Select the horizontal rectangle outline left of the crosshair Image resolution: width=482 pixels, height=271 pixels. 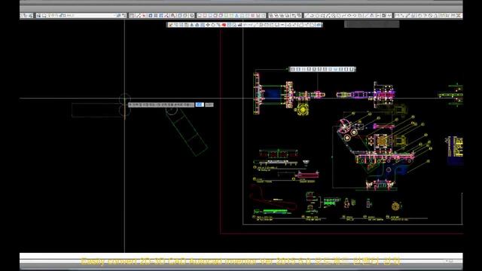pos(97,110)
